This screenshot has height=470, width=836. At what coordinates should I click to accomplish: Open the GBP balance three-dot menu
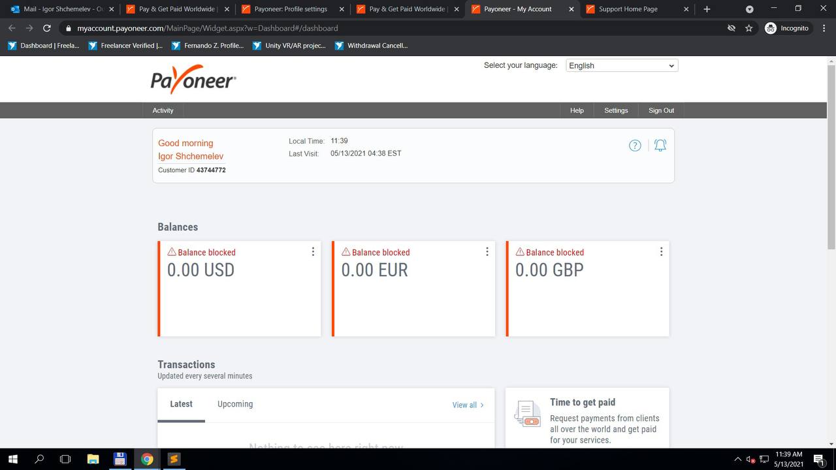[x=661, y=252]
